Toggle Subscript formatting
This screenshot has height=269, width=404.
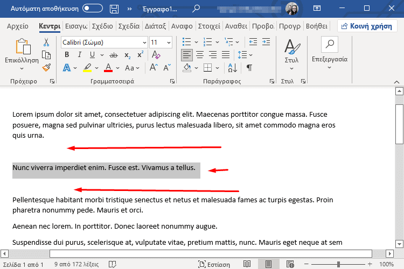click(x=128, y=55)
